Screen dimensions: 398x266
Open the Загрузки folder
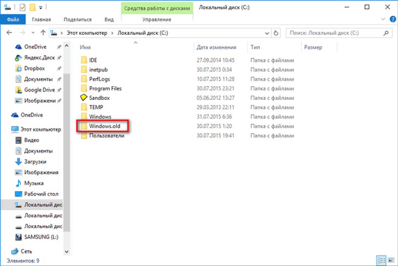click(x=35, y=161)
